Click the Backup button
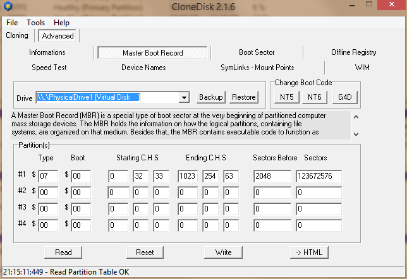 pos(211,97)
